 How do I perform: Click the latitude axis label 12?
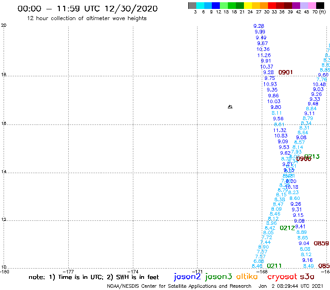click(4, 220)
